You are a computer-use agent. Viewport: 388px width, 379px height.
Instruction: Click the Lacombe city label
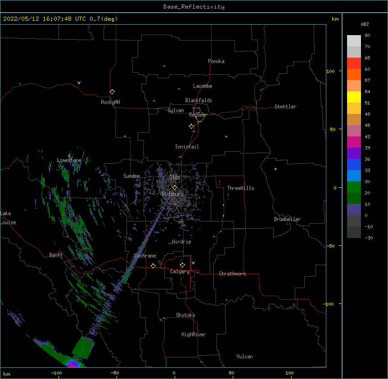(x=203, y=86)
